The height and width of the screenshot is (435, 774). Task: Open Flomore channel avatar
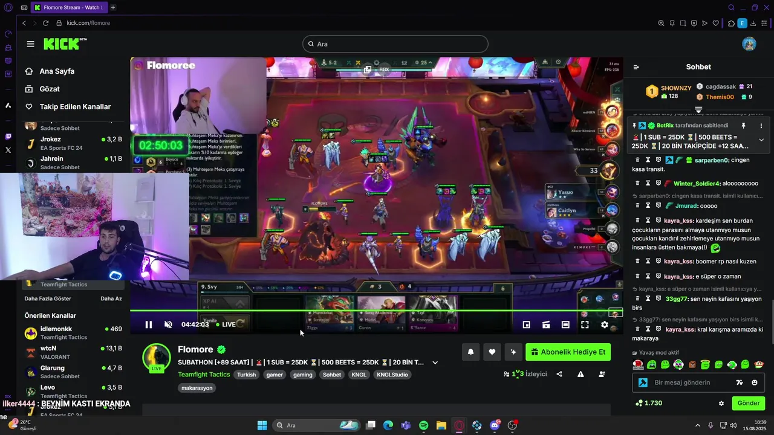(x=157, y=358)
